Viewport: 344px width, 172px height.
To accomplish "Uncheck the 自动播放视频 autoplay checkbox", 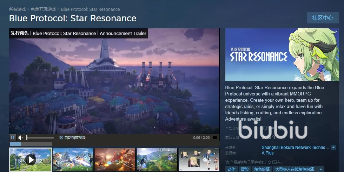I will pyautogui.click(x=61, y=138).
